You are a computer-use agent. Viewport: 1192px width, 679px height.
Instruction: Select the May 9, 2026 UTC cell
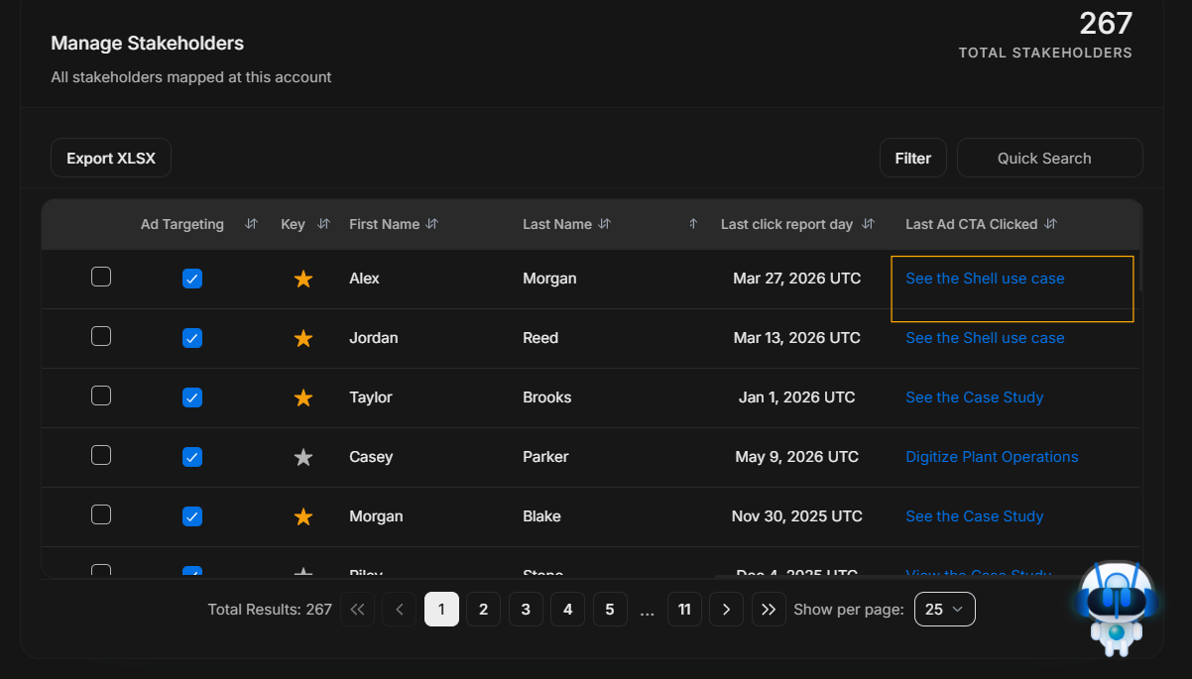click(797, 457)
